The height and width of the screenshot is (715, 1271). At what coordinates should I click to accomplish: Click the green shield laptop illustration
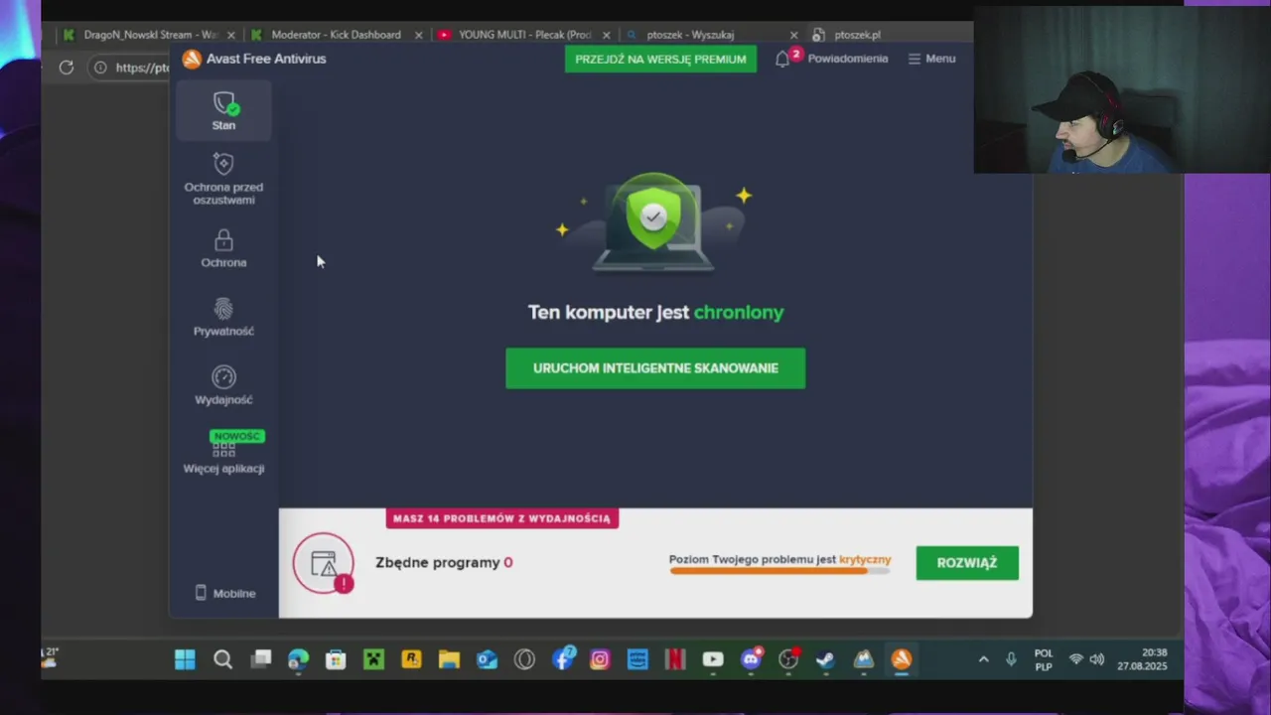coord(653,222)
